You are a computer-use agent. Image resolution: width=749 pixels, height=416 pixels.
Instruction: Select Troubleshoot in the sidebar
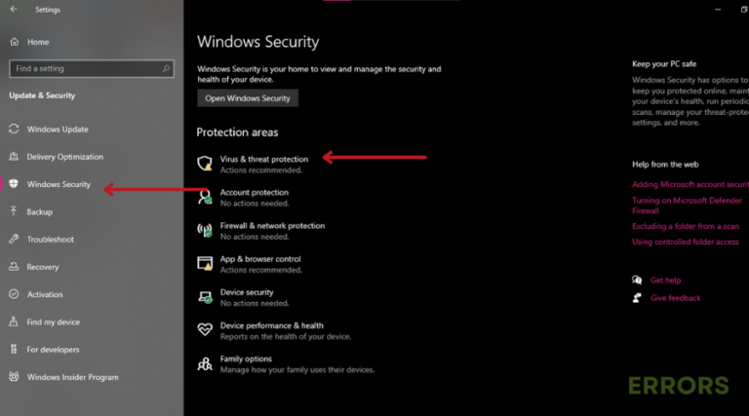(x=50, y=239)
